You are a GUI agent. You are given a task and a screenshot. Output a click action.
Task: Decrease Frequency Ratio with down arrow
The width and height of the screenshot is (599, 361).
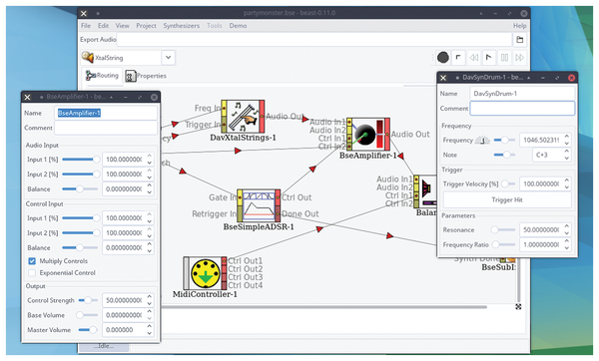click(567, 248)
